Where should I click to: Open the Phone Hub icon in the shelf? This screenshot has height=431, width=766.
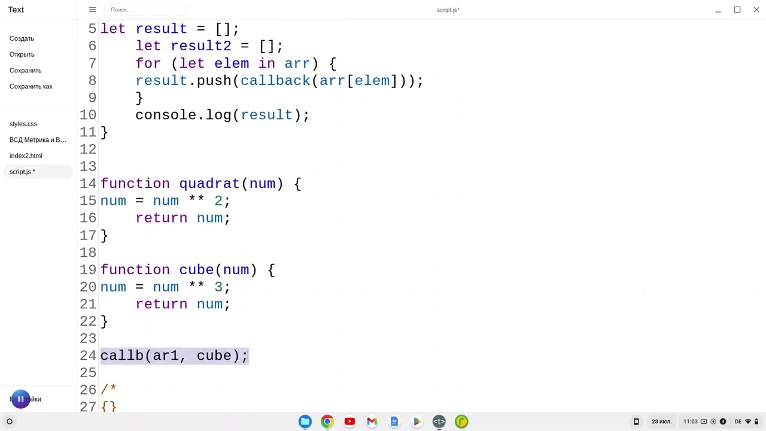pos(636,421)
